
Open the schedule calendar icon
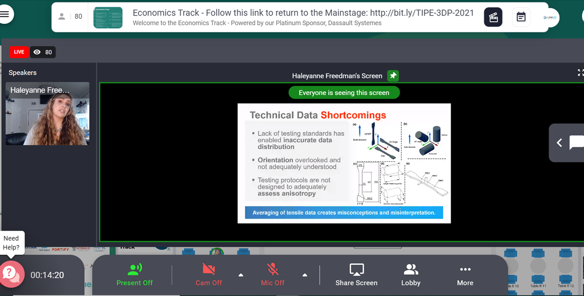point(521,17)
